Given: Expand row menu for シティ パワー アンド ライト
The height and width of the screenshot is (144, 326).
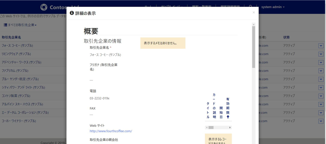Looking at the screenshot, I should [x=321, y=88].
